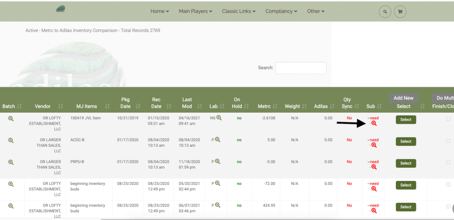Click the red sub magnifier in the 424.95 row
The image size is (454, 220).
[x=374, y=210]
